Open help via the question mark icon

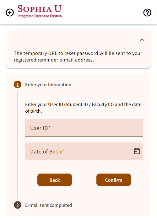[147, 13]
